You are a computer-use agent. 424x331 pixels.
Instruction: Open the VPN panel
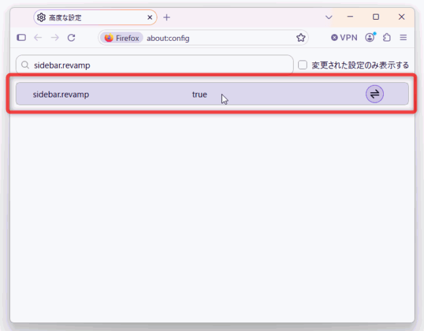(x=344, y=38)
